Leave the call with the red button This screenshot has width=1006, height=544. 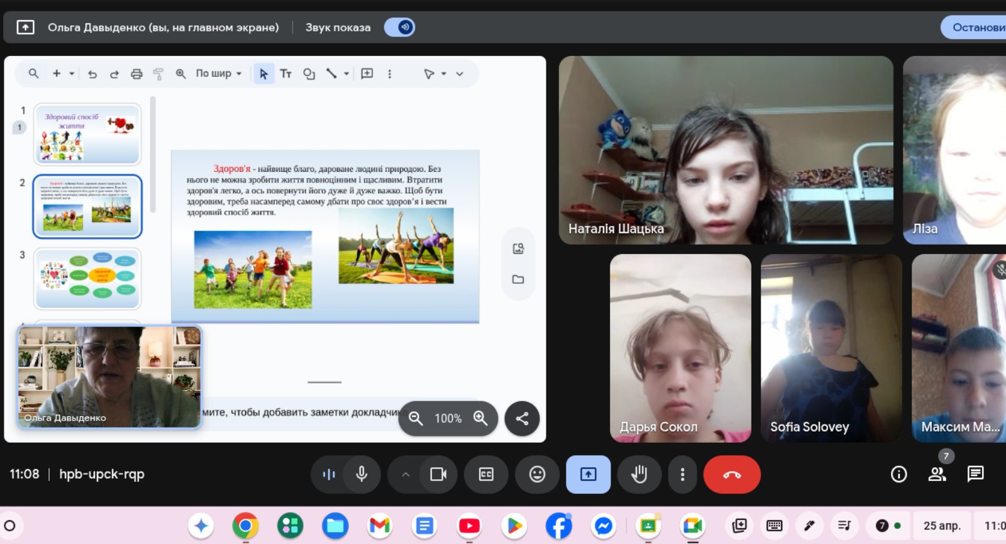(732, 474)
